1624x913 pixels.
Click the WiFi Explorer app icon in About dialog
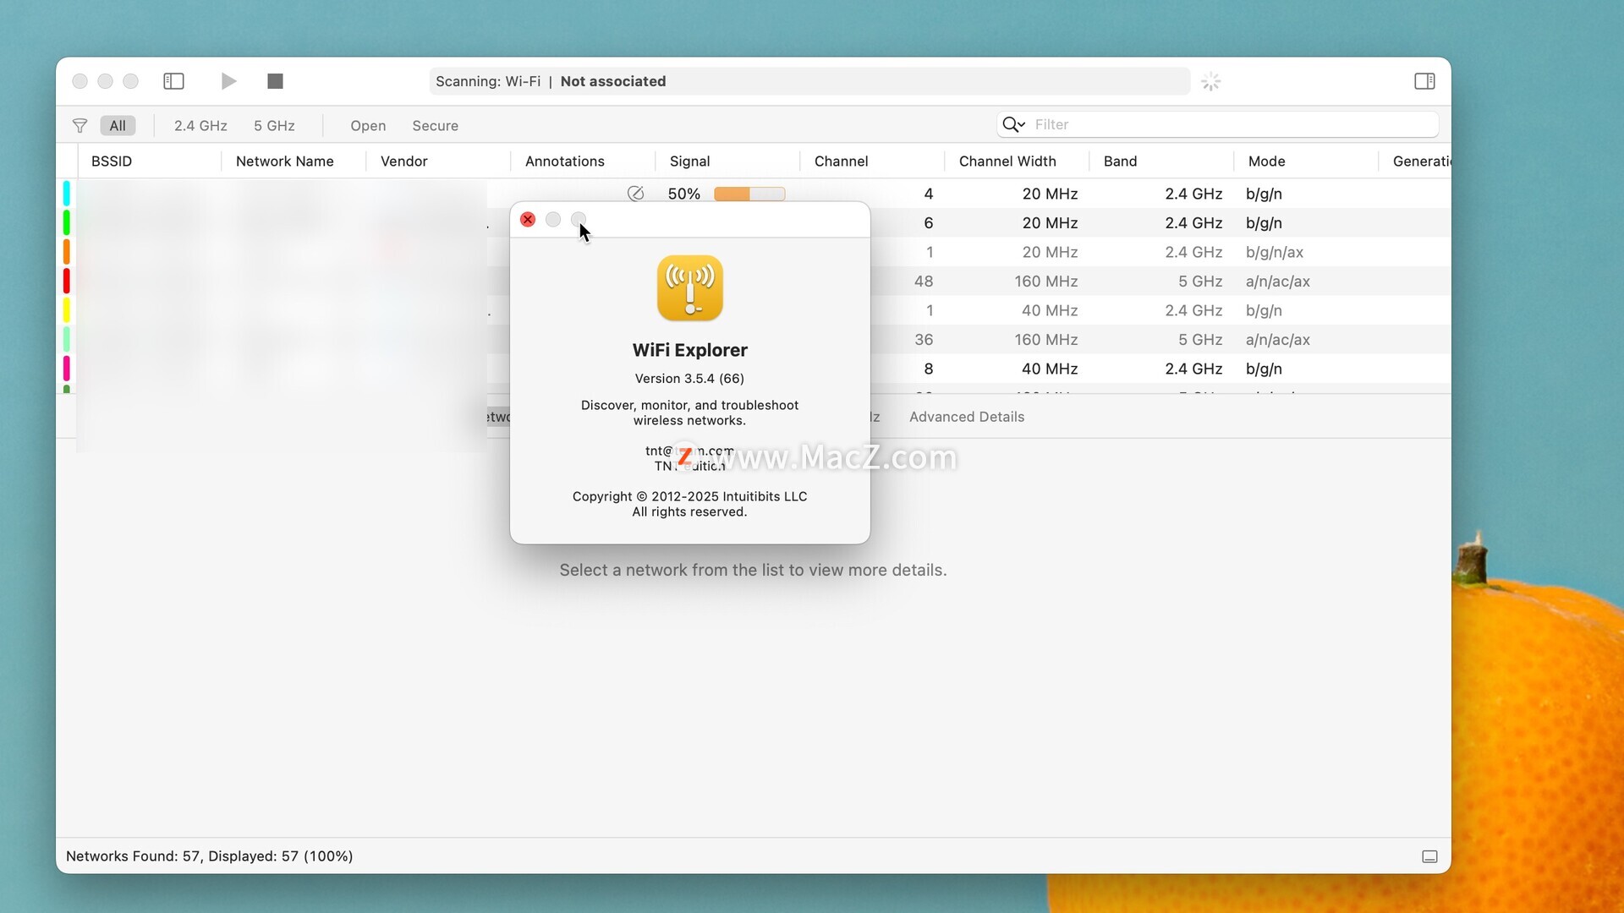[x=690, y=288]
